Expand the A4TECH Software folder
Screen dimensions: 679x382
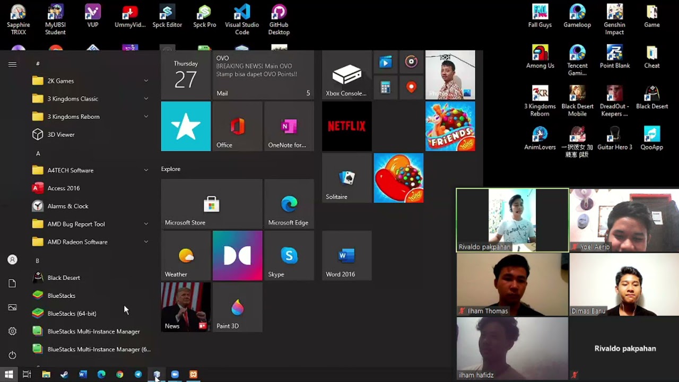point(90,170)
